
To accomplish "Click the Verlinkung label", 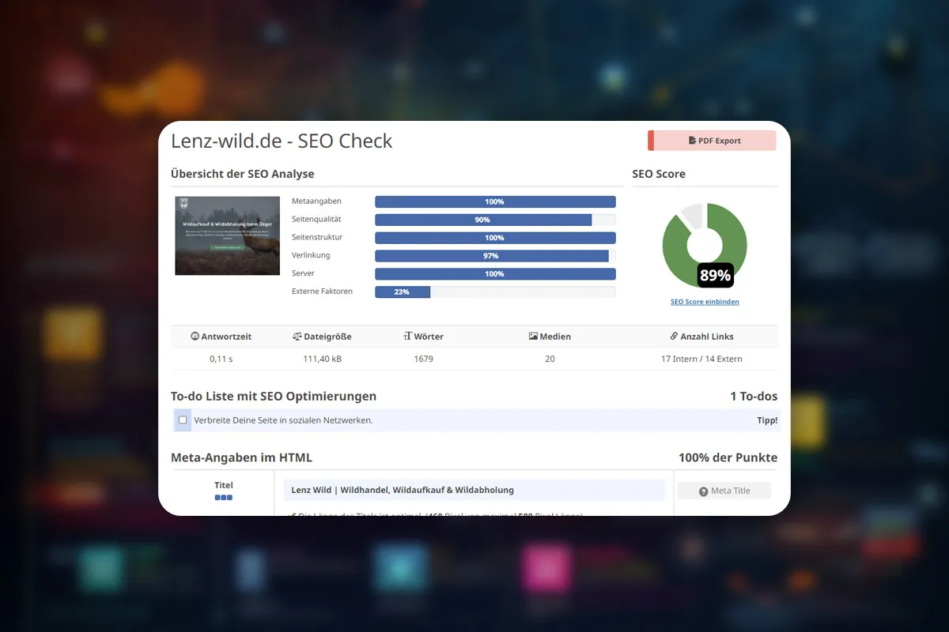I will pos(311,255).
